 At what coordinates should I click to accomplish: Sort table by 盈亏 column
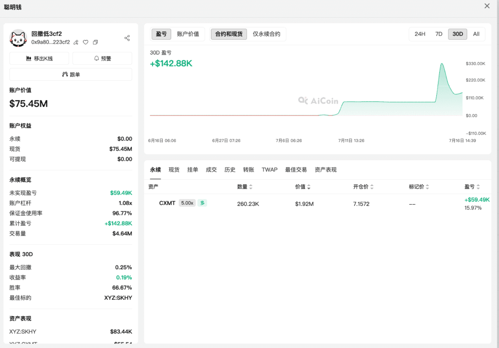click(472, 187)
